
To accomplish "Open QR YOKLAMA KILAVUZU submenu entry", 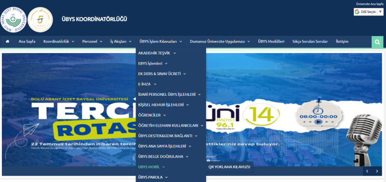I will click(x=229, y=167).
